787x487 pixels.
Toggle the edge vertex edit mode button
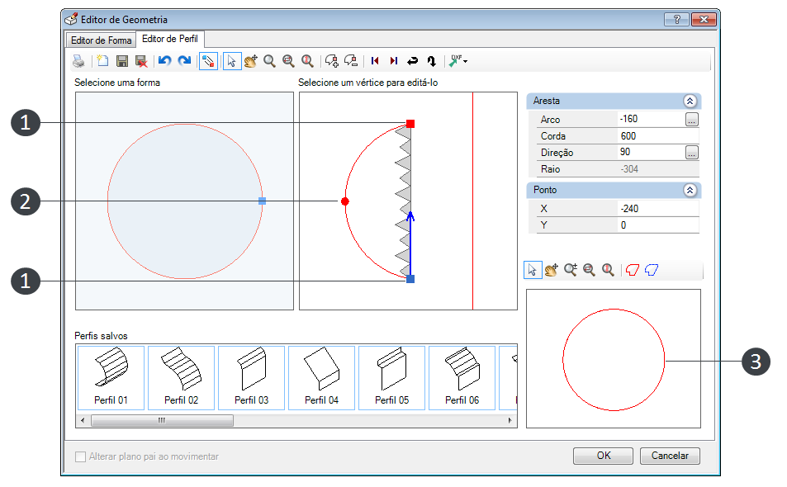click(x=208, y=61)
